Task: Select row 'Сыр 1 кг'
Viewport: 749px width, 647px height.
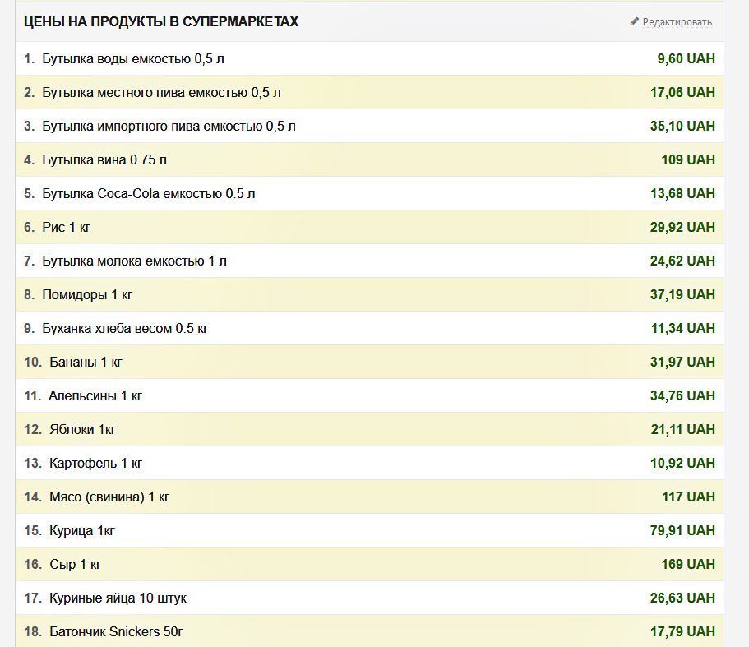Action: pyautogui.click(x=369, y=565)
